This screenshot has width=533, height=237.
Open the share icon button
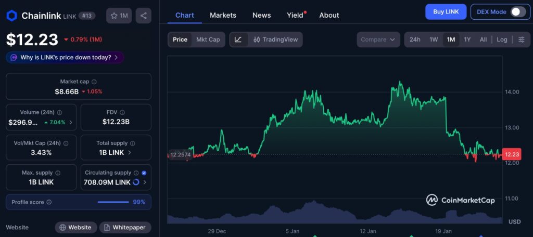coord(144,16)
